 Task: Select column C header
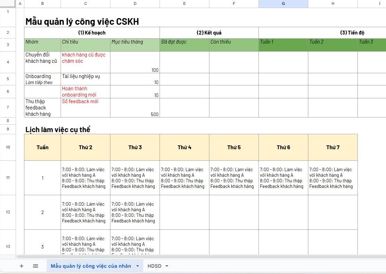click(x=85, y=3)
